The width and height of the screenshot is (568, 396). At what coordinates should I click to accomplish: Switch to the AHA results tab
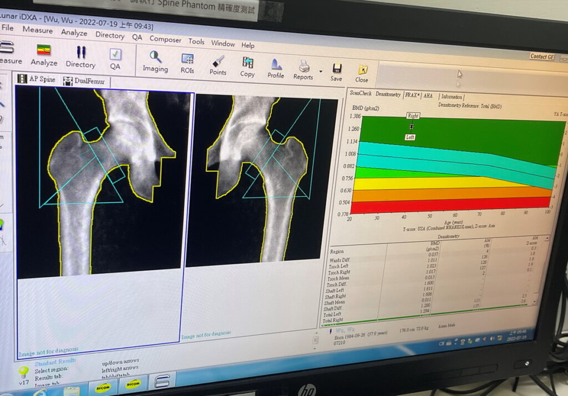click(428, 95)
